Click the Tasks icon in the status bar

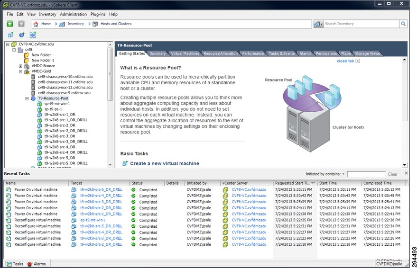coord(9,264)
